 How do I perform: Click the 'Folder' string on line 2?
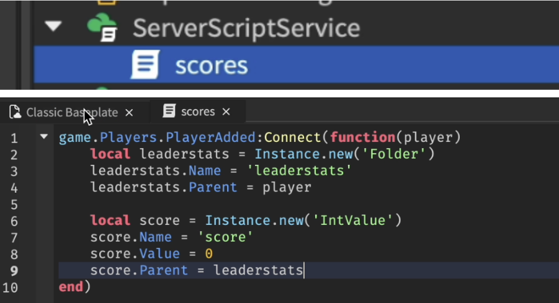click(x=394, y=154)
